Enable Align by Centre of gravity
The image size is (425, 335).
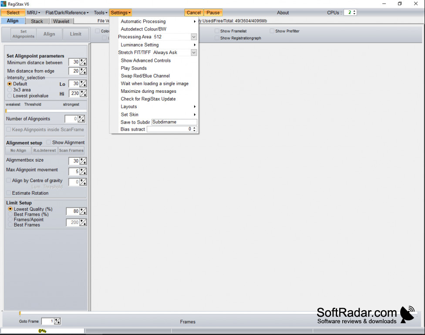[9, 180]
